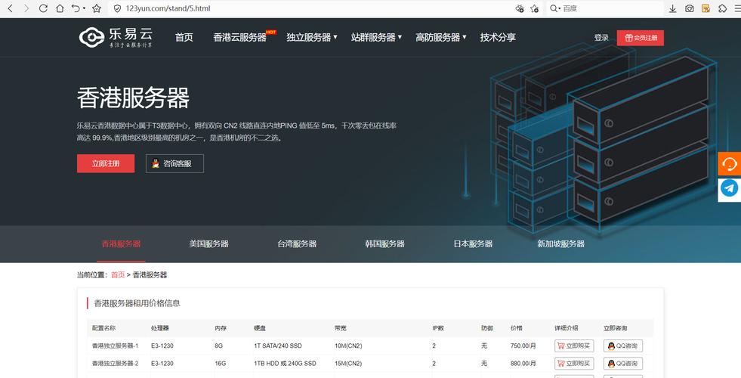Click the 880.00/月 price cell
The width and height of the screenshot is (741, 378).
point(523,364)
